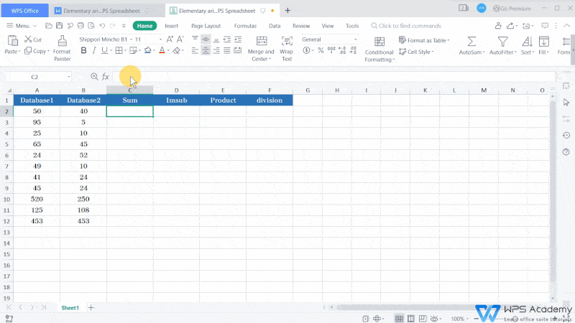Switch to the Formulas tab
575x323 pixels.
(245, 26)
